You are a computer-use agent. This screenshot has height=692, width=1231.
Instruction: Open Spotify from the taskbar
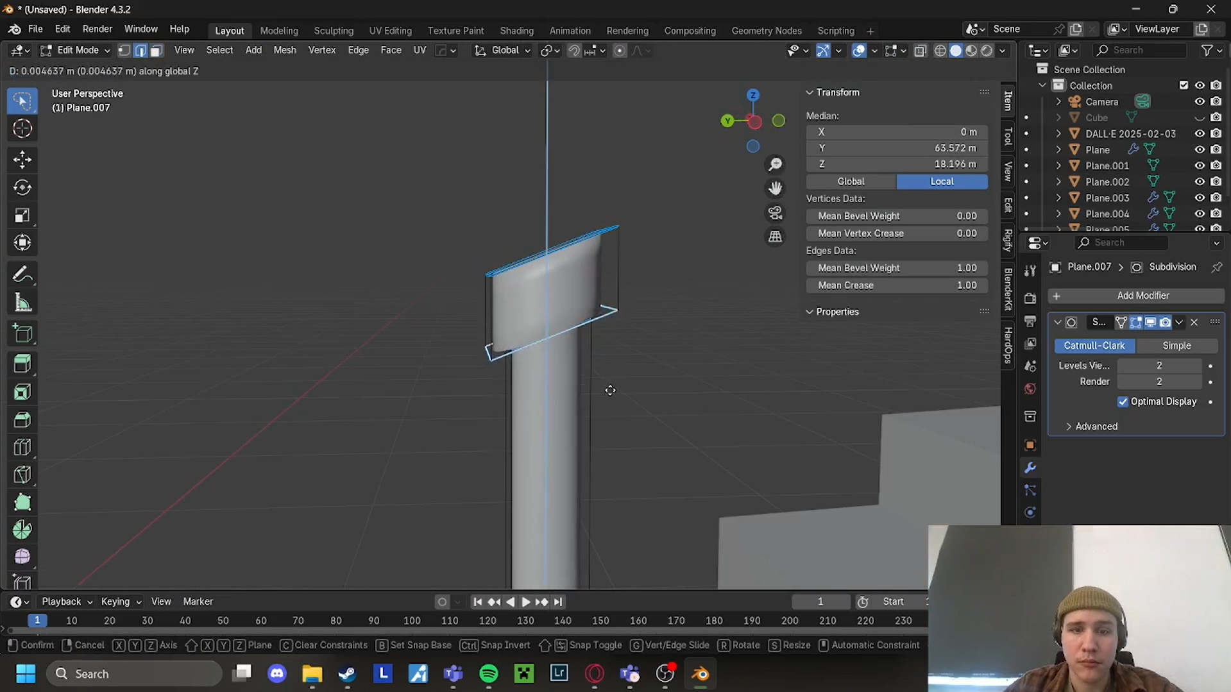point(489,673)
